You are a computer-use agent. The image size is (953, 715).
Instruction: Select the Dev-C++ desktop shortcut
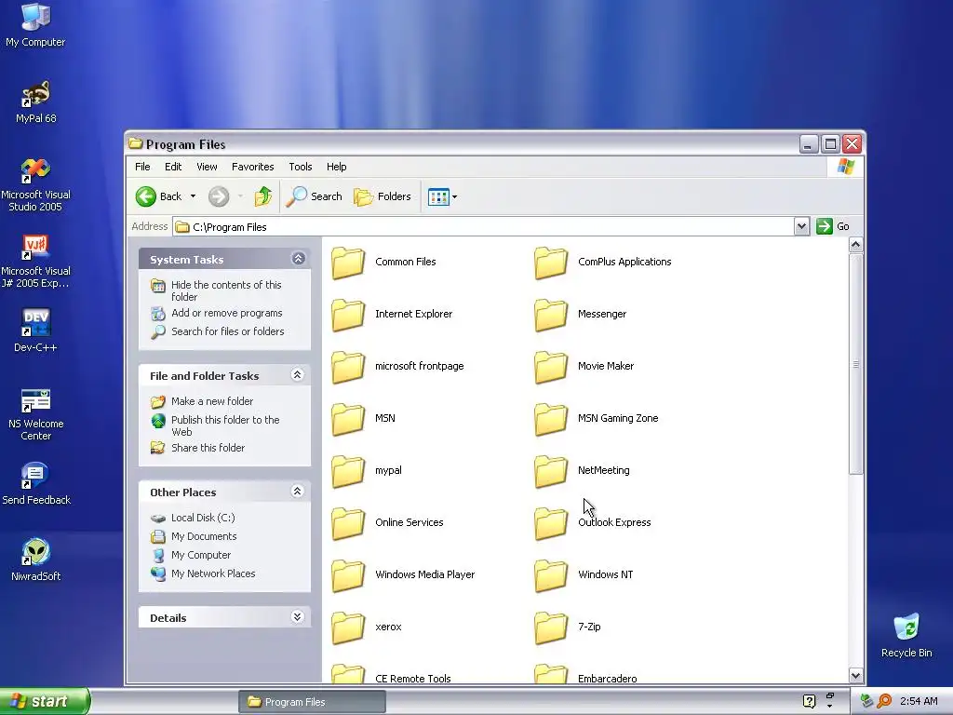coord(36,331)
